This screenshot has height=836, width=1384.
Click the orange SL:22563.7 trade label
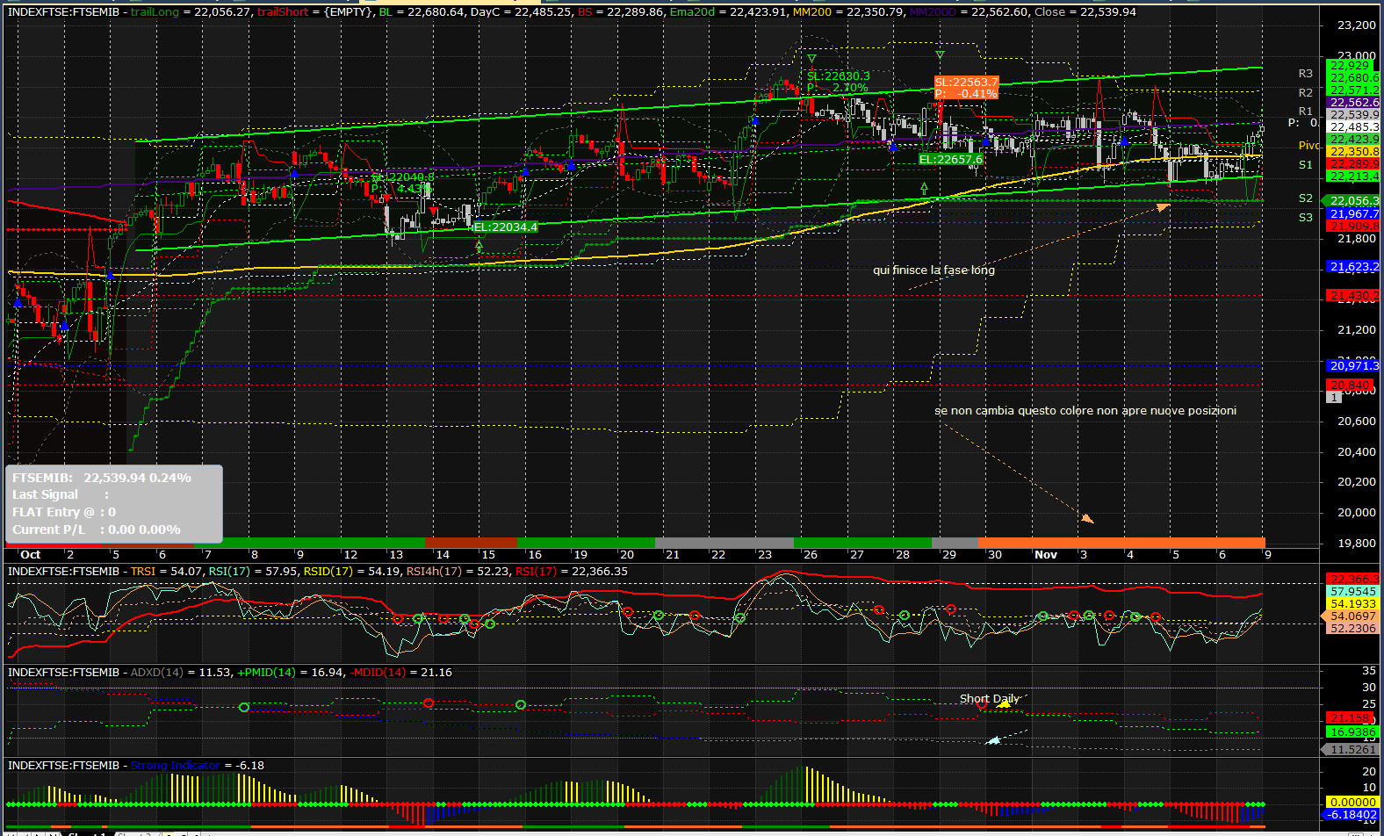[966, 88]
